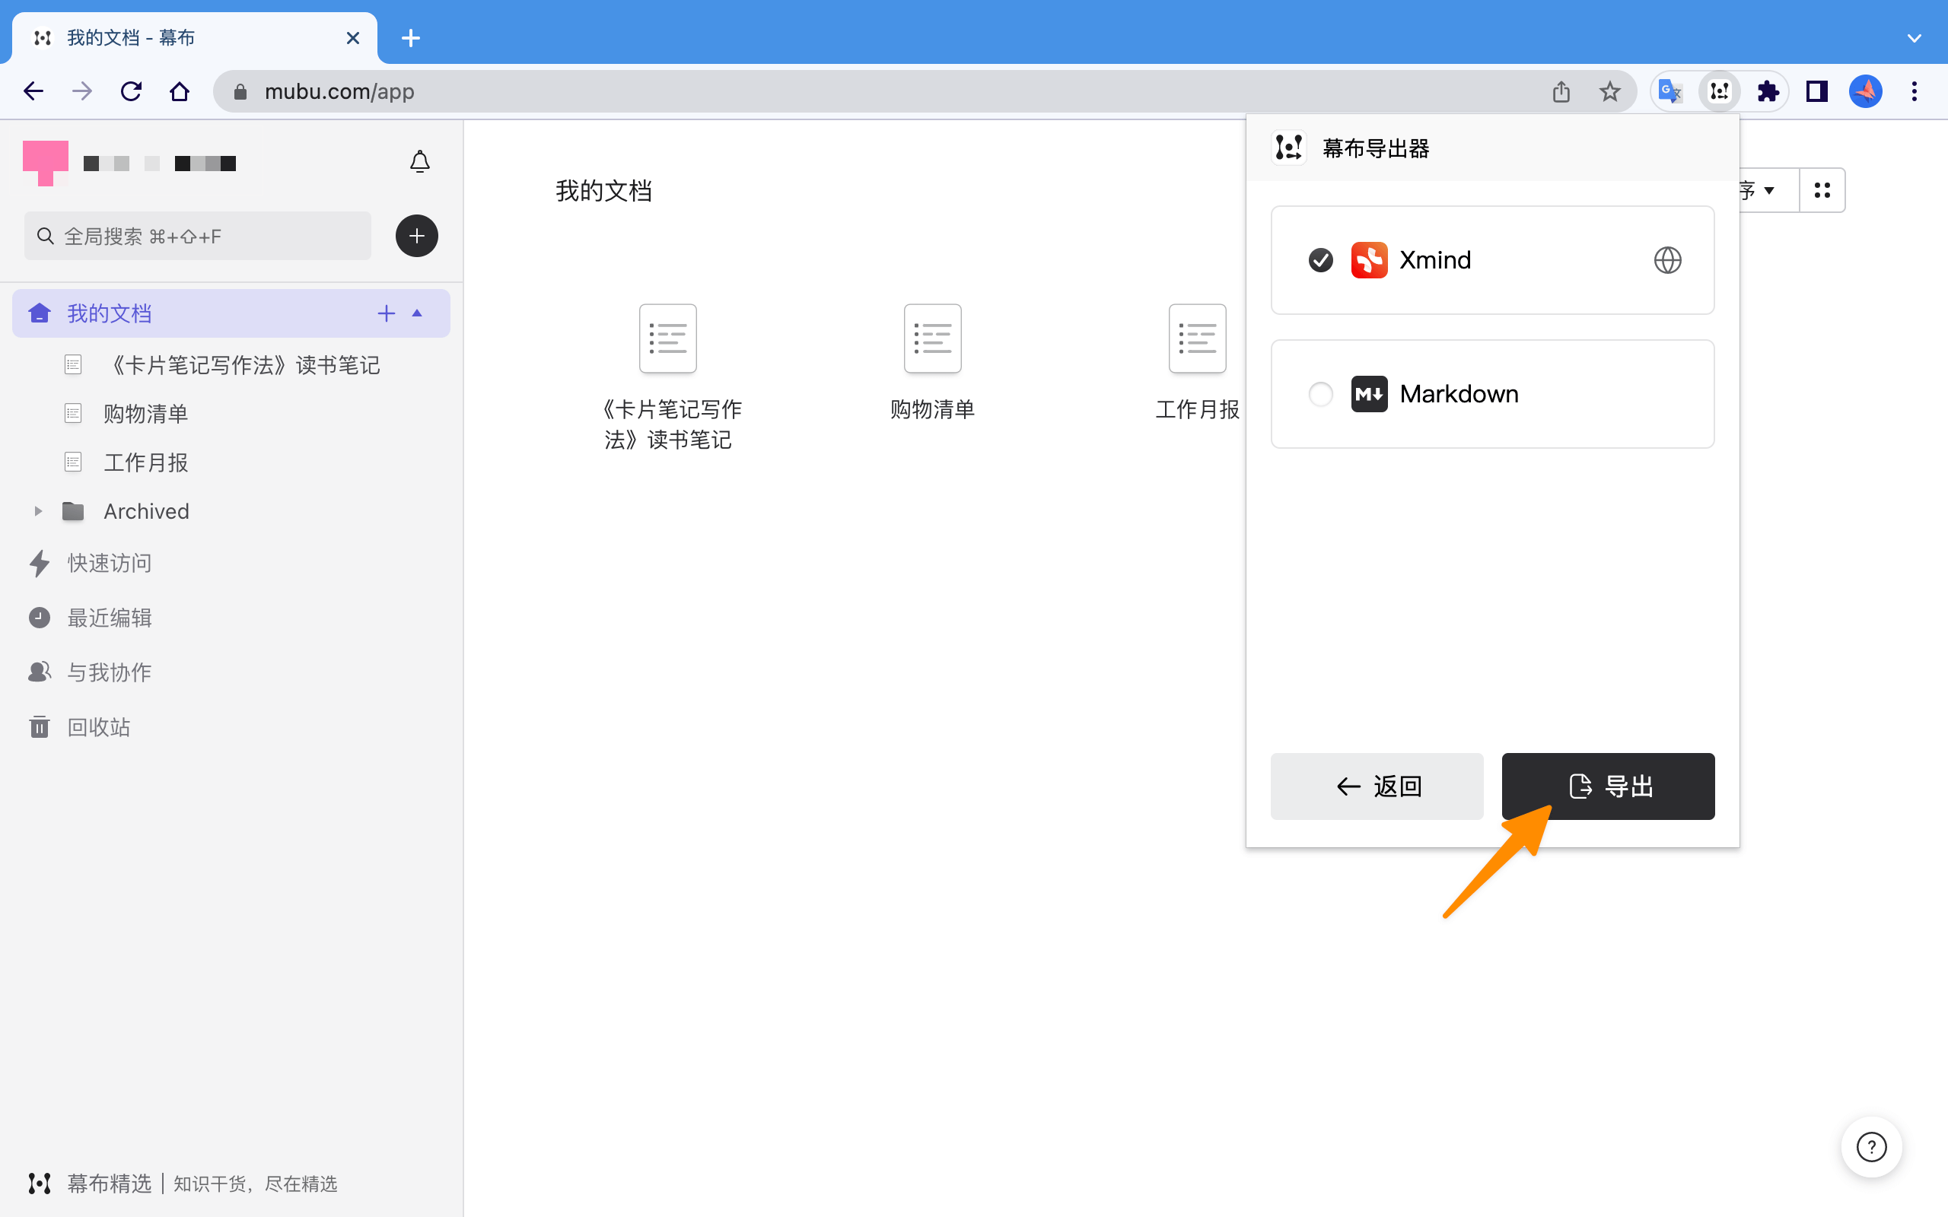Open notifications bell

point(419,162)
